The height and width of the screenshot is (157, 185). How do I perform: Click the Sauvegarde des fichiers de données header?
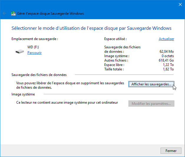[39, 75]
